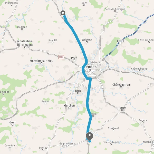Select the Guipry-Messac label
This screenshot has width=154, height=154.
tap(68, 143)
